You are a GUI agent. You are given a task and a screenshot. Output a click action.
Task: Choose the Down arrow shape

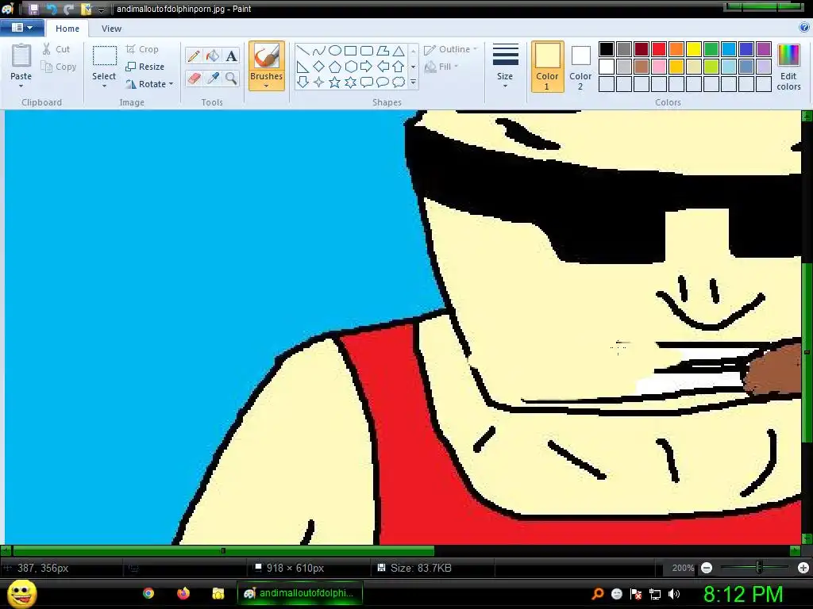coord(303,82)
